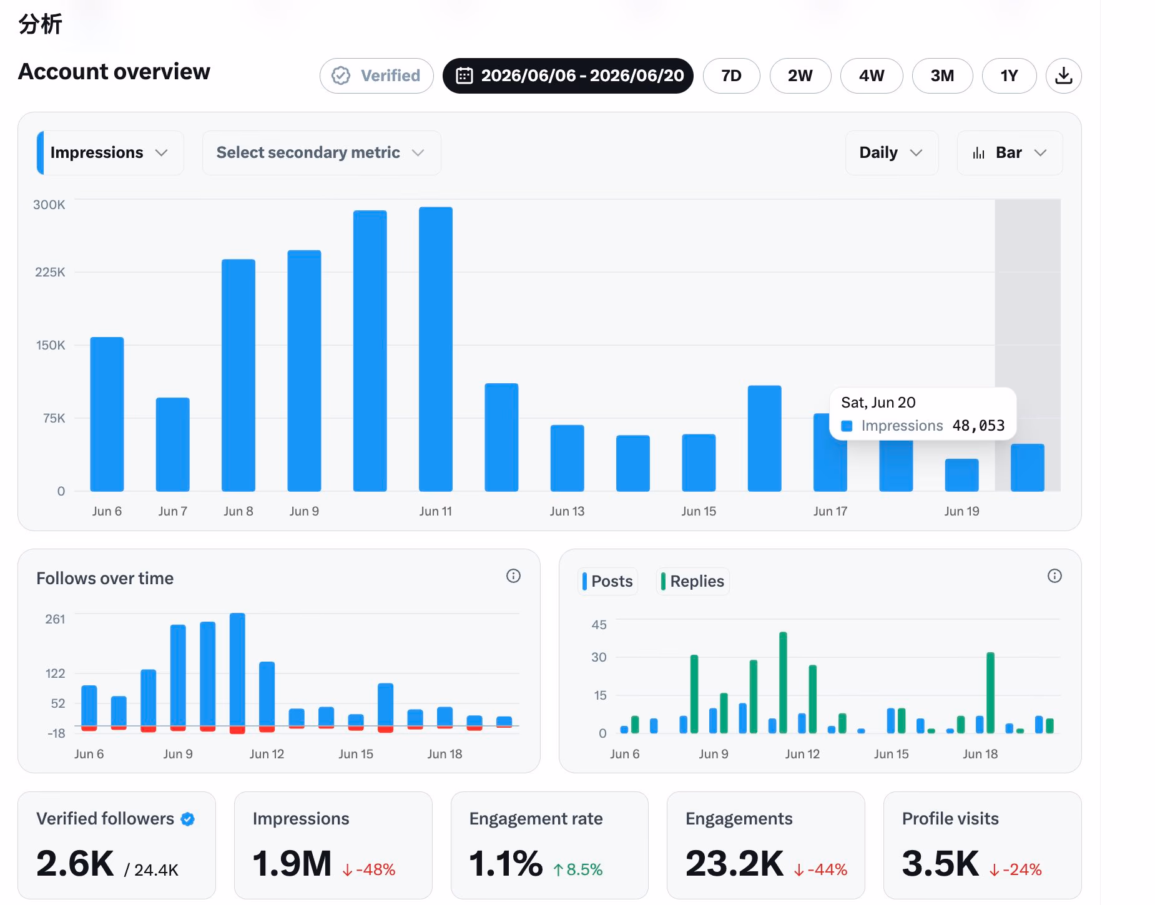Viewport: 1155px width, 905px height.
Task: Click the Verified checkmark badge icon
Action: click(x=341, y=76)
